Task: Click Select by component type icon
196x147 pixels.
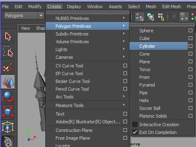Action: [x=161, y=17]
